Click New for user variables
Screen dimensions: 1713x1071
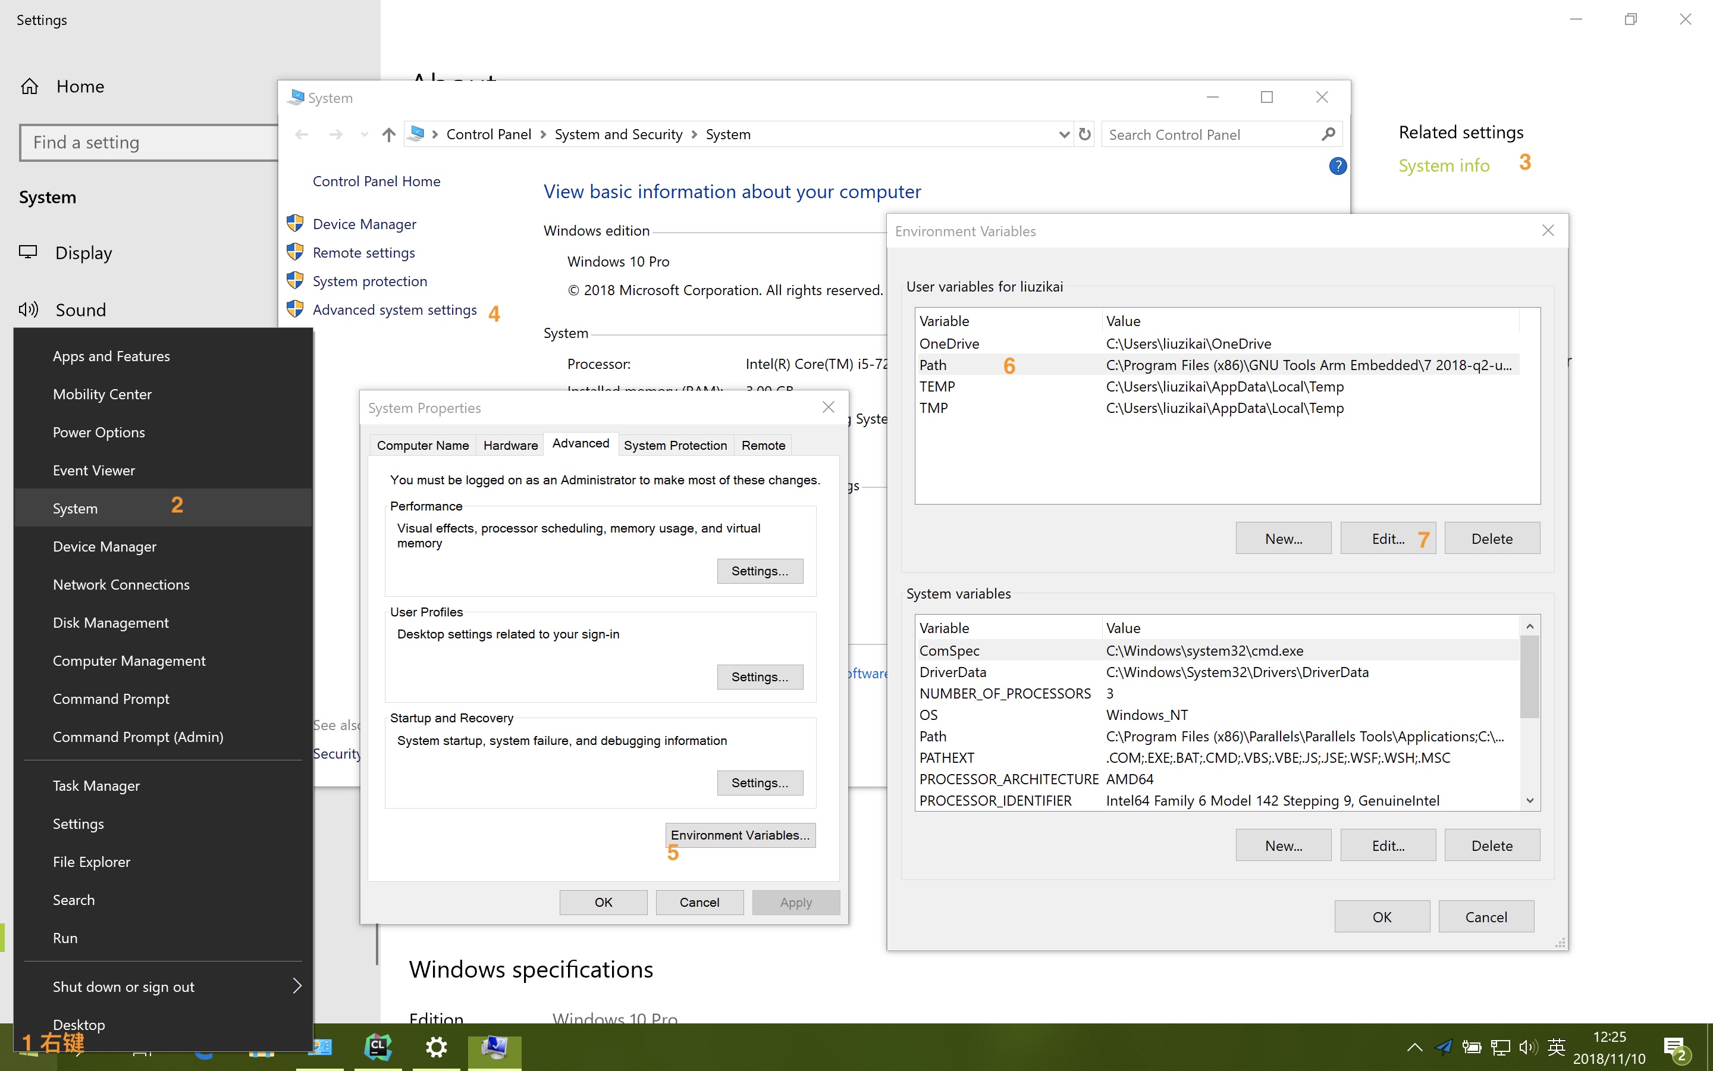(1284, 538)
